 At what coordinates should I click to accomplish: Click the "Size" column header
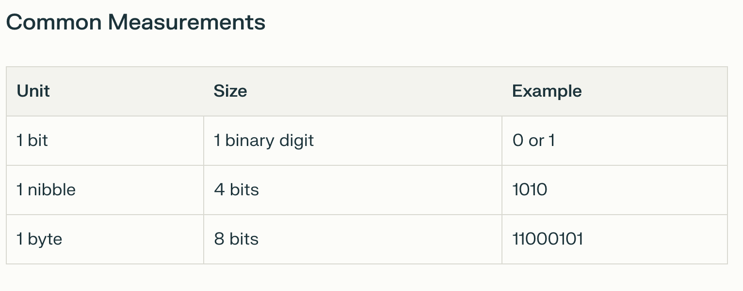coord(230,91)
